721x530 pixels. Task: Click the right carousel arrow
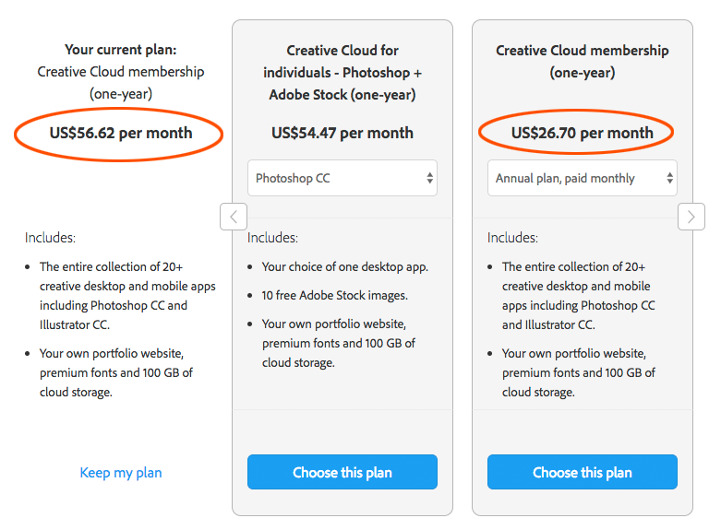click(691, 217)
